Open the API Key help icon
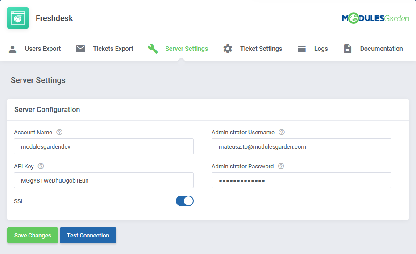The height and width of the screenshot is (254, 416). (41, 166)
